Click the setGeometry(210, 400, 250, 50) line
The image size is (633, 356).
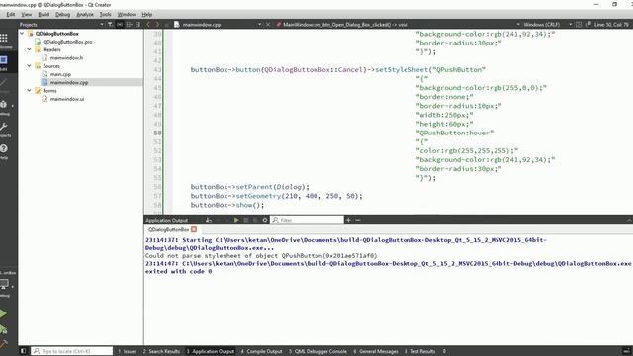(277, 196)
